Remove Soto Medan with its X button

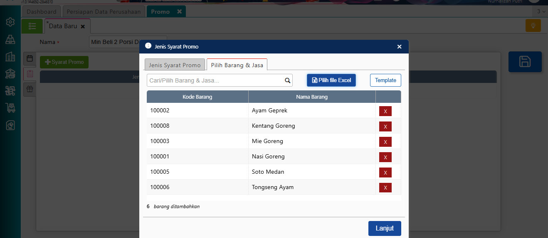coord(385,172)
